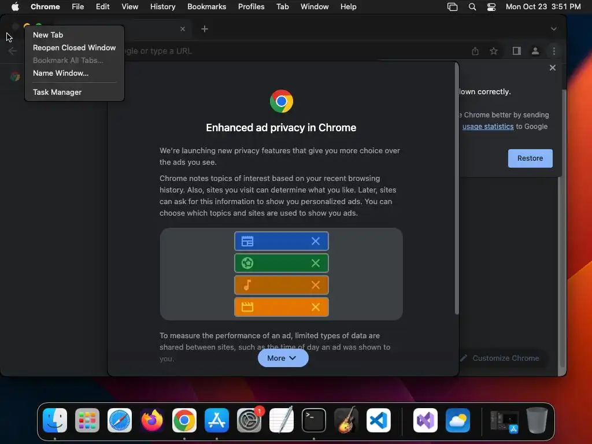Screen dimensions: 592x444
Task: Open Terminal from the dock
Action: [314, 420]
